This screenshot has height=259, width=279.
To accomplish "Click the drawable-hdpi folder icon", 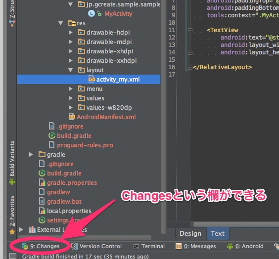I will pos(82,32).
